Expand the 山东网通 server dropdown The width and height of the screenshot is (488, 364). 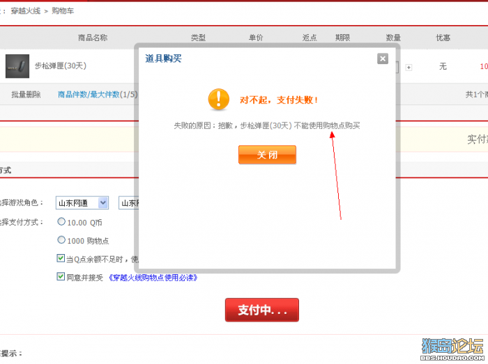pyautogui.click(x=82, y=203)
